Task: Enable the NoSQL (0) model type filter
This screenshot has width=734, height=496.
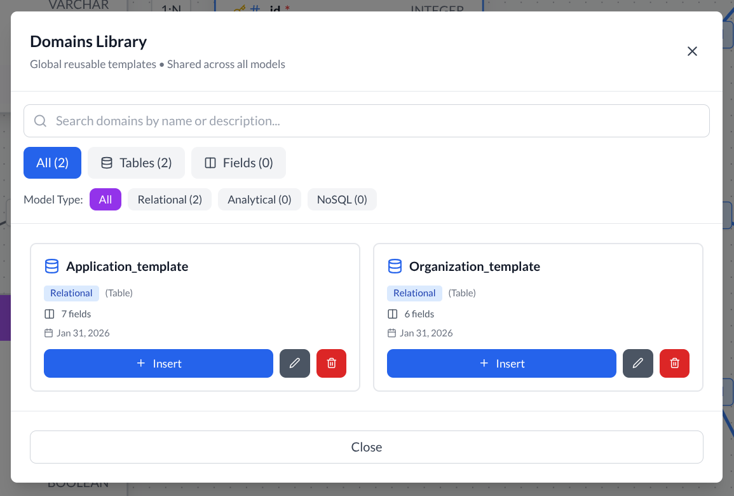Action: 342,199
